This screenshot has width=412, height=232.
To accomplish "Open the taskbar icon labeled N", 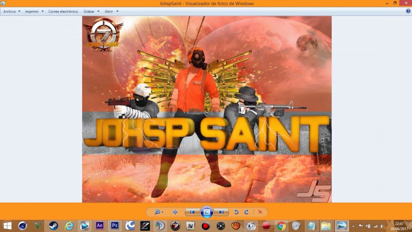I will [191, 226].
